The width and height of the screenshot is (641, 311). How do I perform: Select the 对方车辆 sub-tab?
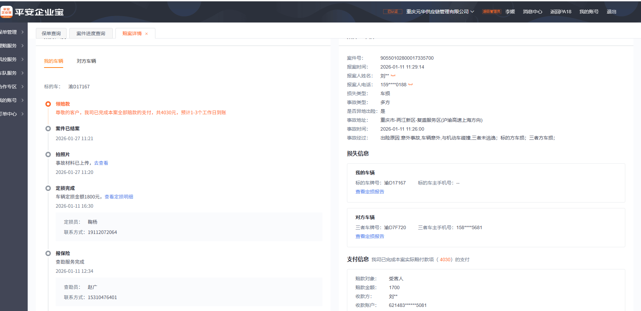pyautogui.click(x=86, y=61)
